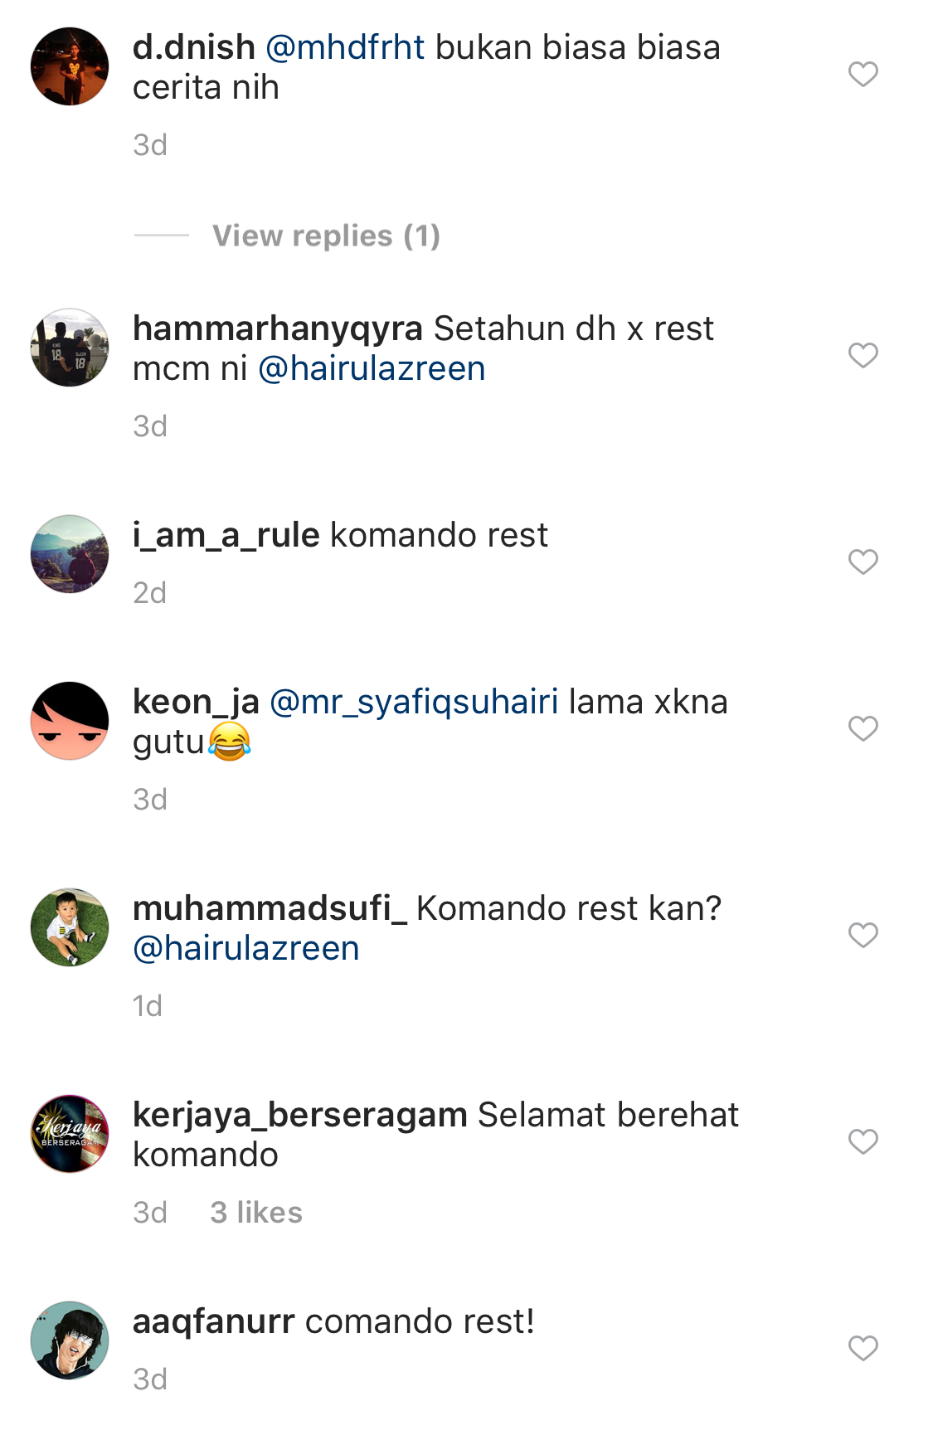Screen dimensions: 933x1440
Task: Open @hairulazreen mention in muhammadsufi_ comment
Action: pyautogui.click(x=246, y=948)
